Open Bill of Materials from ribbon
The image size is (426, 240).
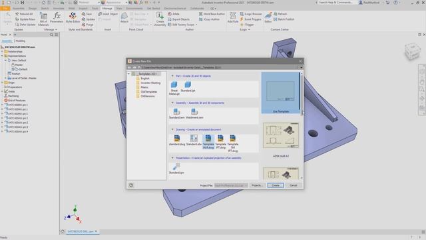tap(43, 19)
